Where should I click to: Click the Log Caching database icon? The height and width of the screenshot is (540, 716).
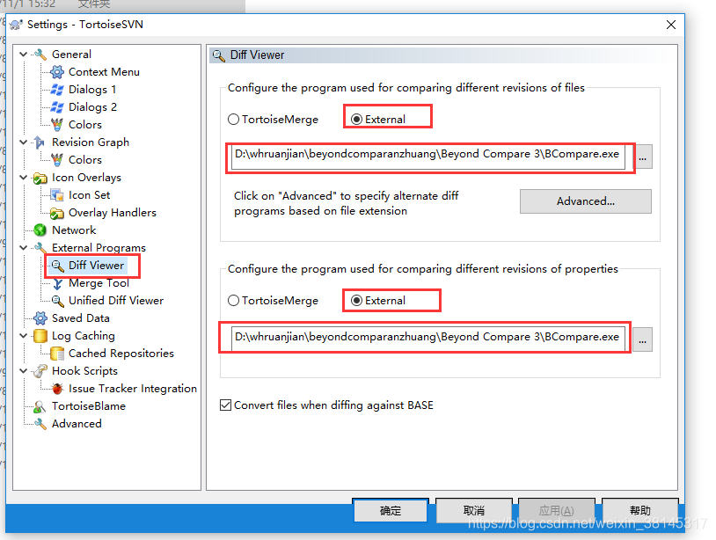40,336
